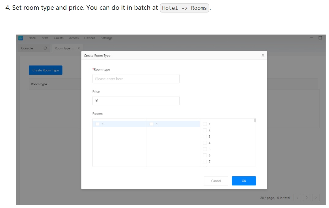Screen dimensions: 329x208
Task: Close the Create Room Type dialog
Action: (263, 55)
